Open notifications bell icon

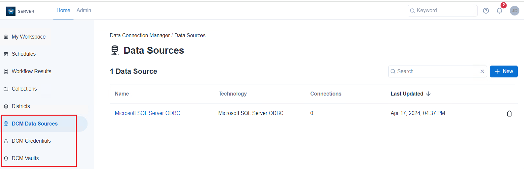coord(499,11)
